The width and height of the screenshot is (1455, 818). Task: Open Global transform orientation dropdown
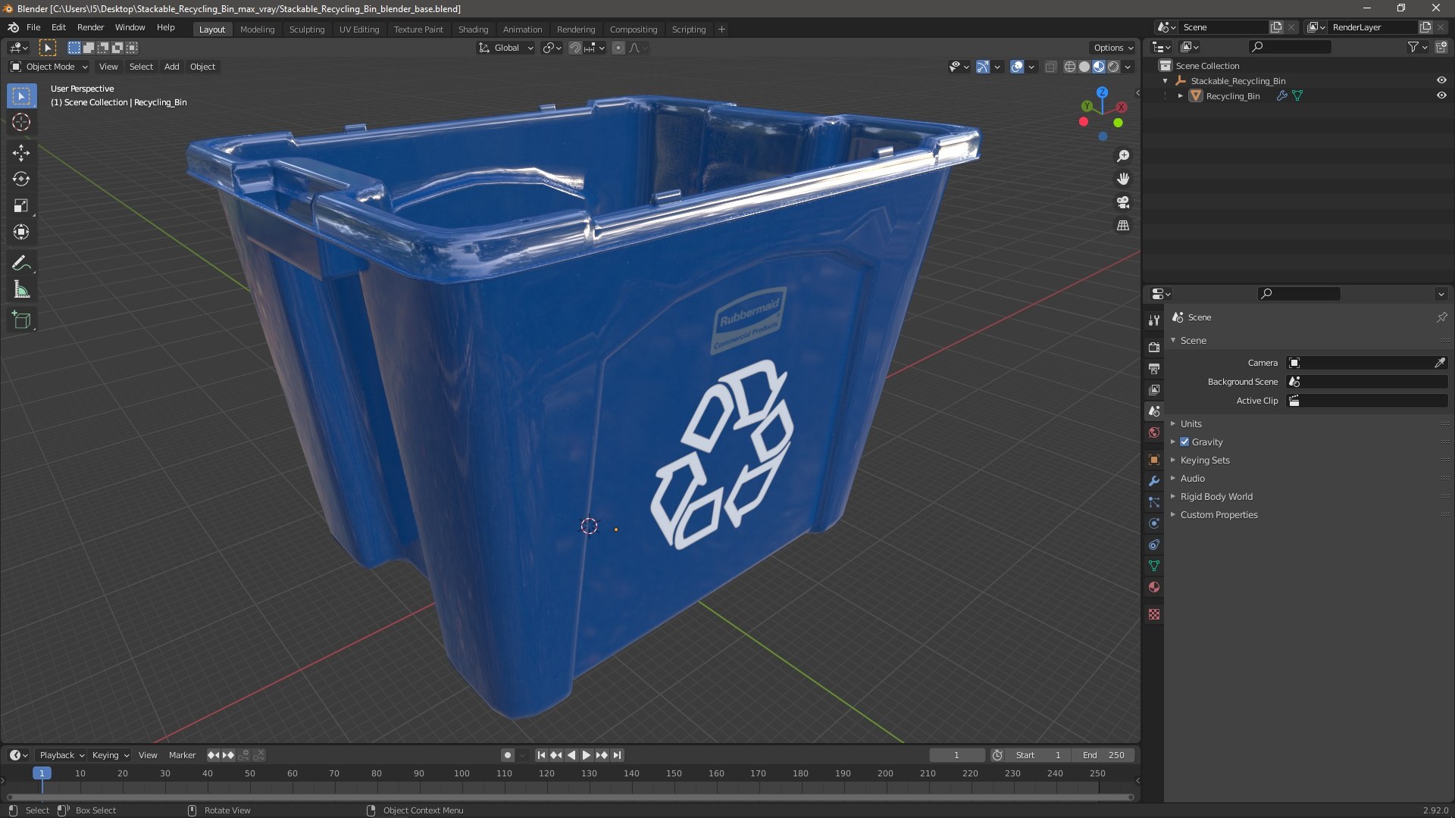point(506,48)
